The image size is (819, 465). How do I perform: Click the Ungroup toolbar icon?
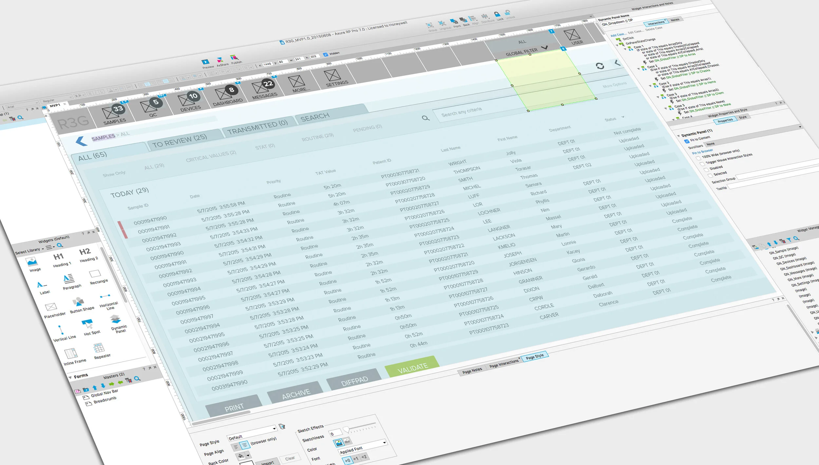point(443,24)
